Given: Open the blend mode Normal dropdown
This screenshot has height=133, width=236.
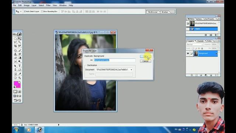Looking at the screenshot, I should (x=195, y=44).
